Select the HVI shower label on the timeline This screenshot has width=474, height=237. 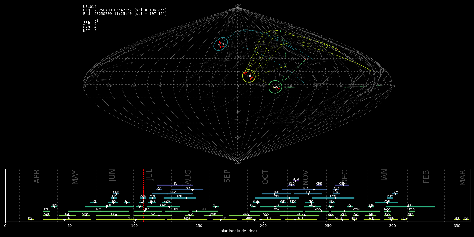click(54, 205)
